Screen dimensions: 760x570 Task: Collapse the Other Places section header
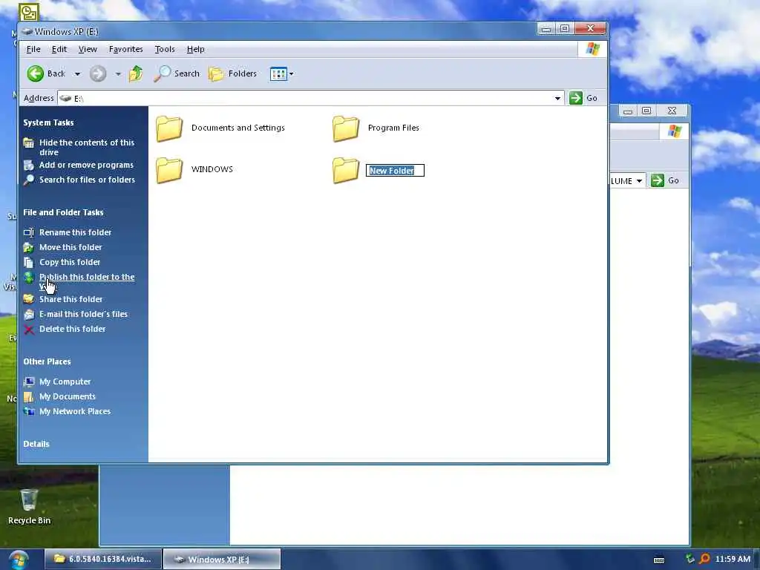(x=47, y=361)
